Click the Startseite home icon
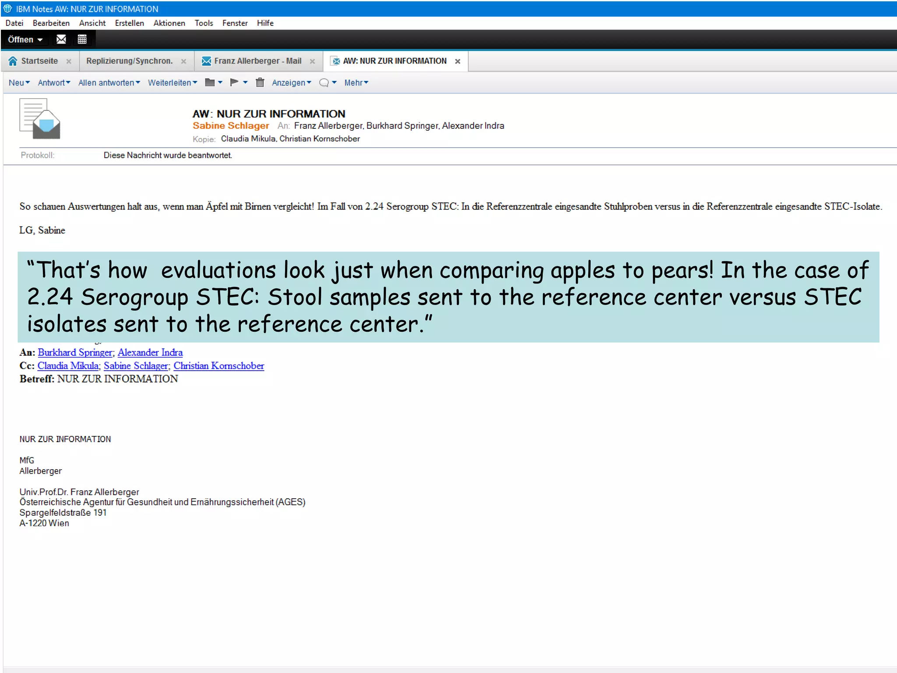Viewport: 897px width, 673px height. coord(13,61)
